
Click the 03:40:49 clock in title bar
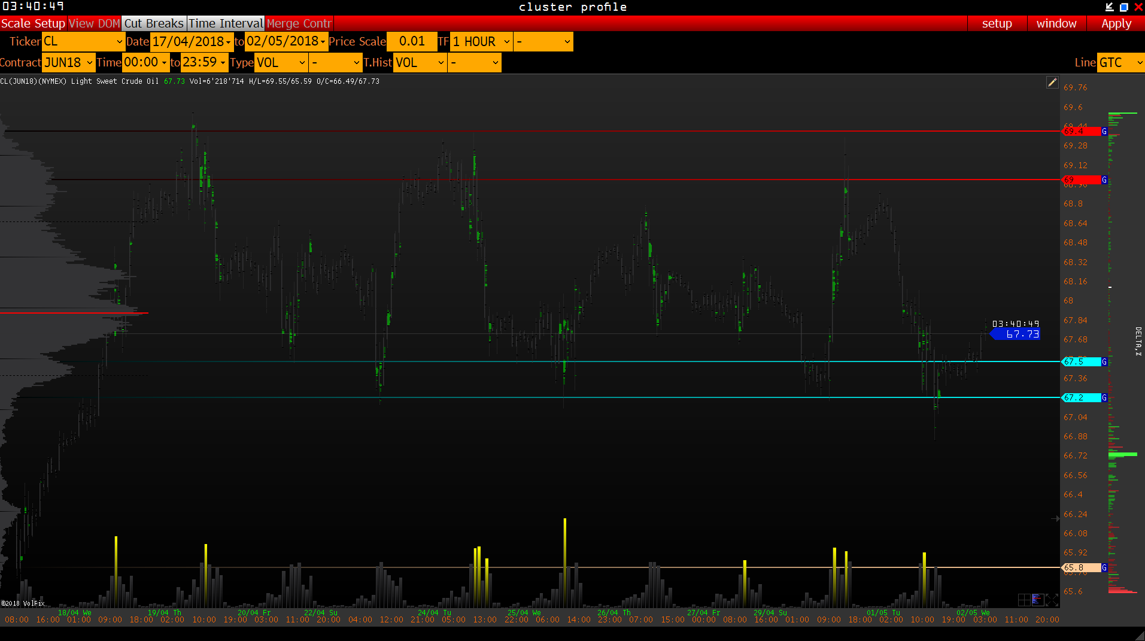pos(33,7)
